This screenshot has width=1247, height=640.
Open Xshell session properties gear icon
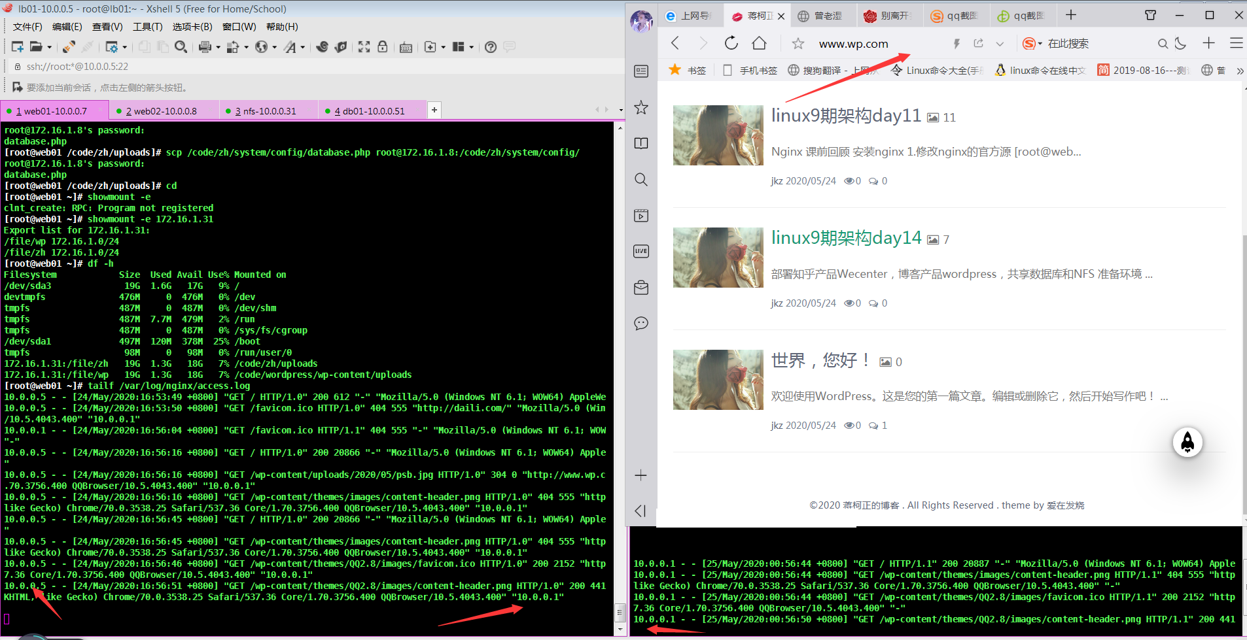pos(112,47)
